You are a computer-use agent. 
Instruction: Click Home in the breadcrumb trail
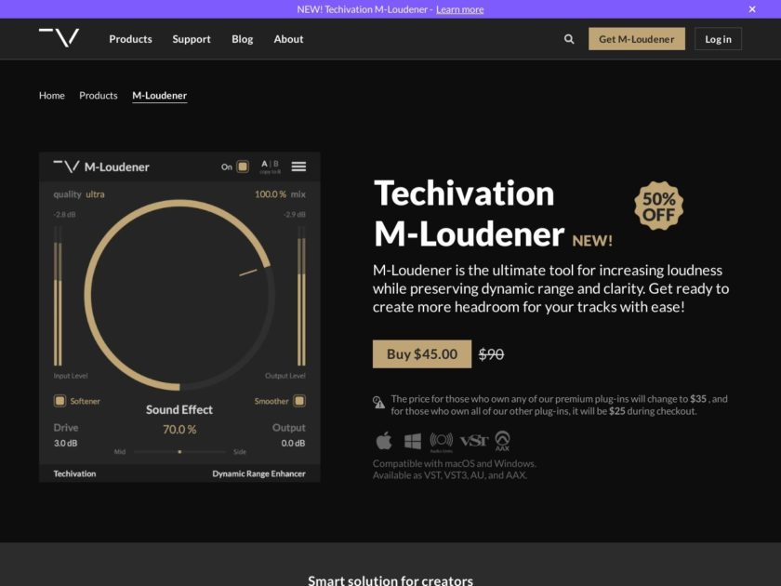(51, 95)
